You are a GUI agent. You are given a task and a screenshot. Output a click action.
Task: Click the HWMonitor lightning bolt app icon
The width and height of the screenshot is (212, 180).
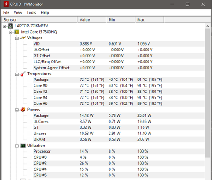click(6, 4)
